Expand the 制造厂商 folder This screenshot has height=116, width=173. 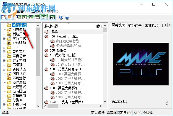coord(4,34)
